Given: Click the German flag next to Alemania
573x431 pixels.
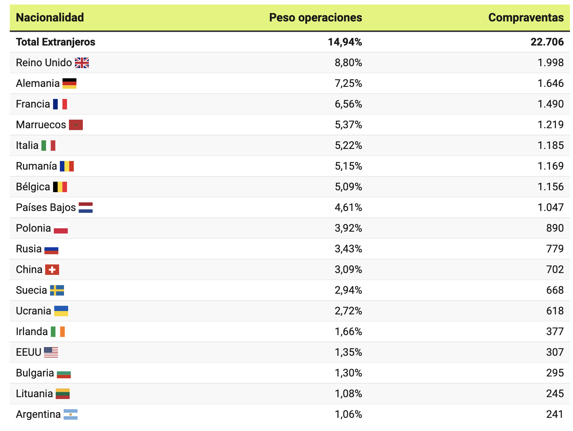Looking at the screenshot, I should [69, 83].
